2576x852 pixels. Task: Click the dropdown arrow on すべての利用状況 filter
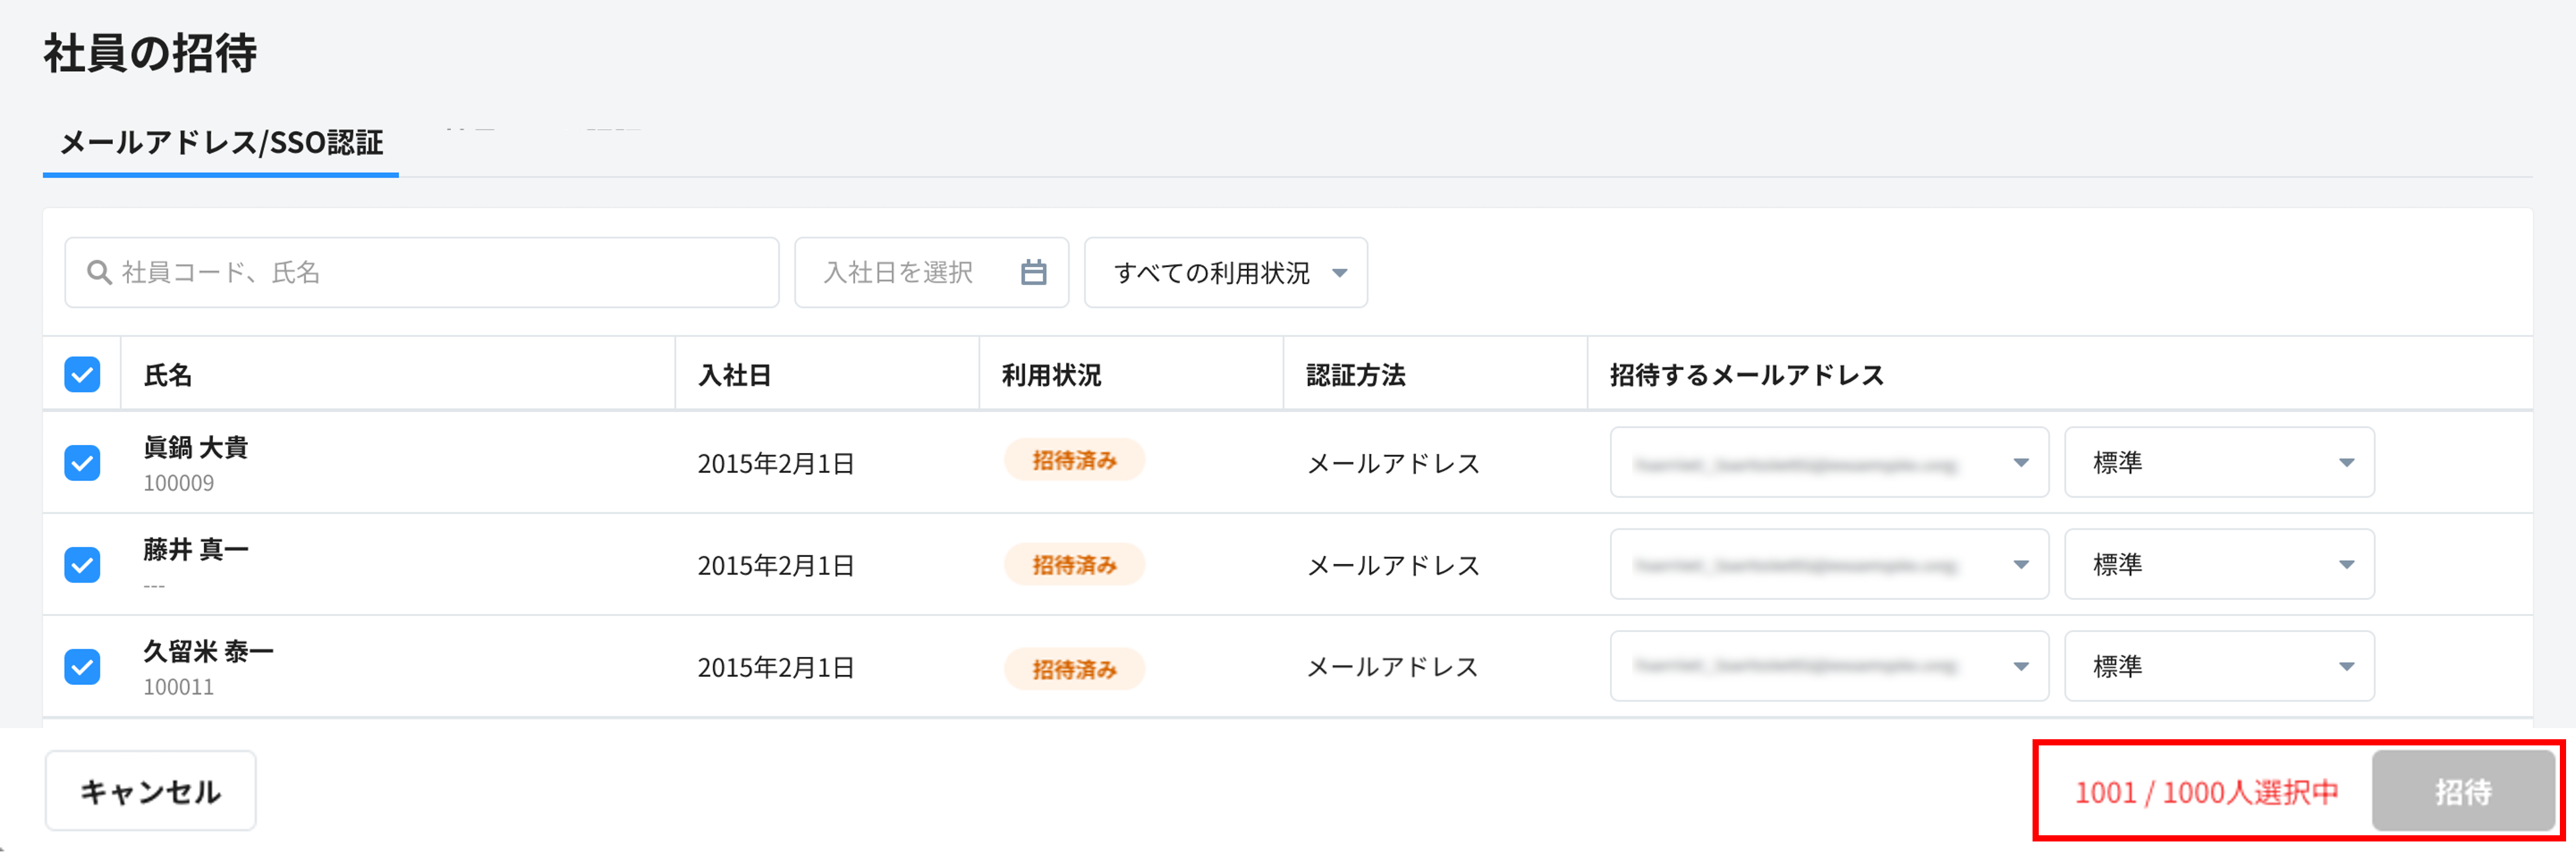click(1344, 272)
